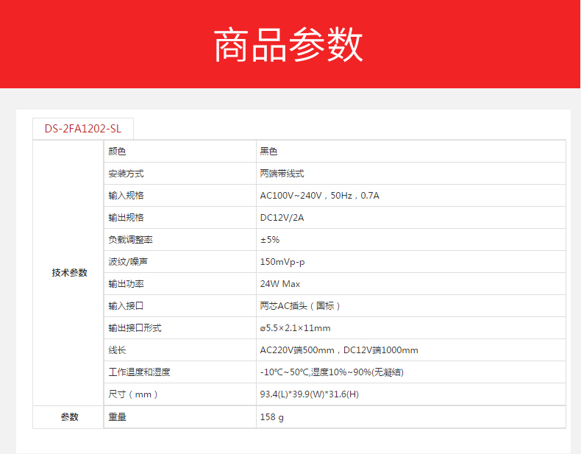The width and height of the screenshot is (581, 454).
Task: Click the 线长 label
Action: 117,350
